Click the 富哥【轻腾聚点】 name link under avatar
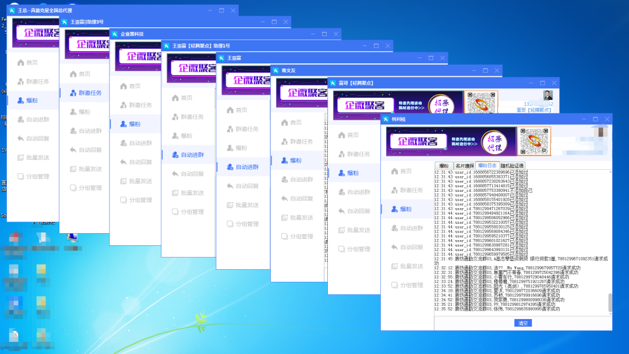 coord(534,110)
